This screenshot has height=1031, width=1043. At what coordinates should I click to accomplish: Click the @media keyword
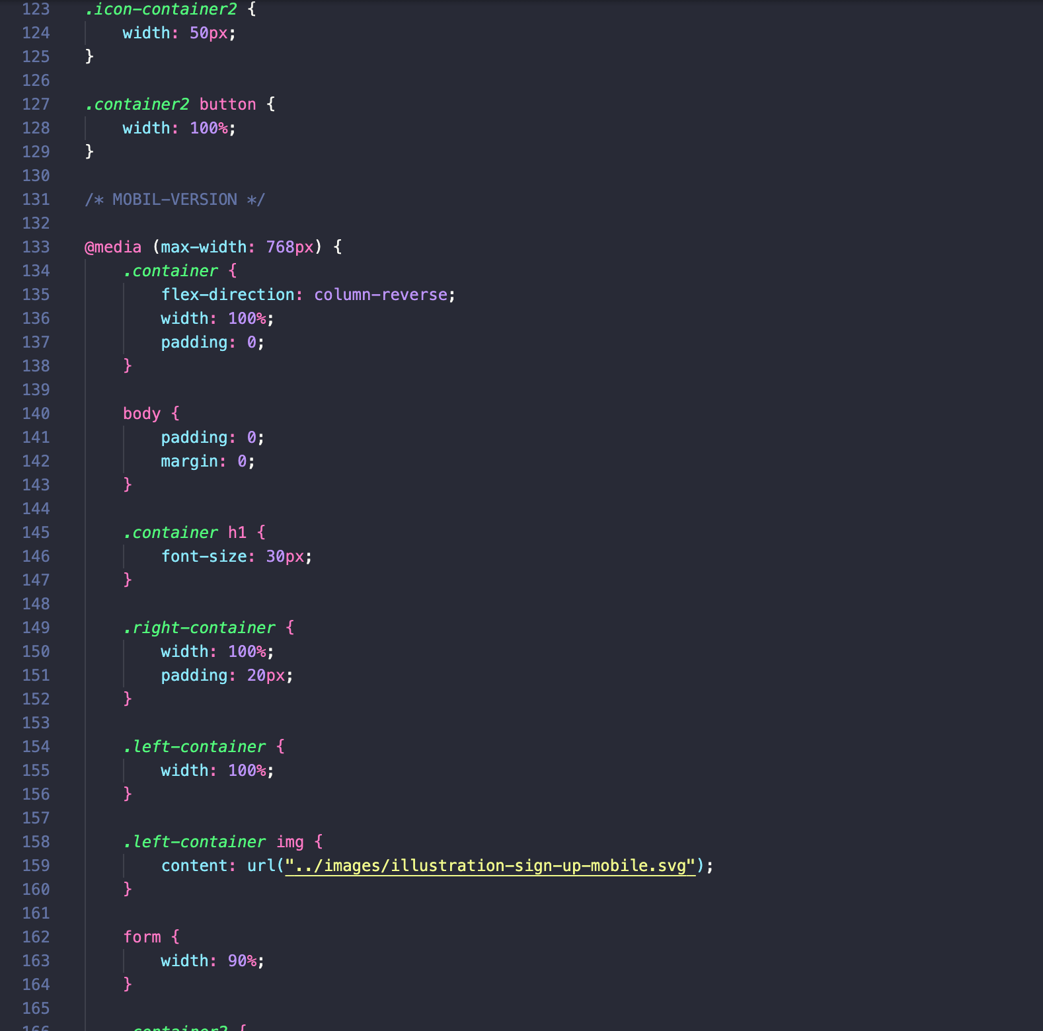(x=113, y=247)
